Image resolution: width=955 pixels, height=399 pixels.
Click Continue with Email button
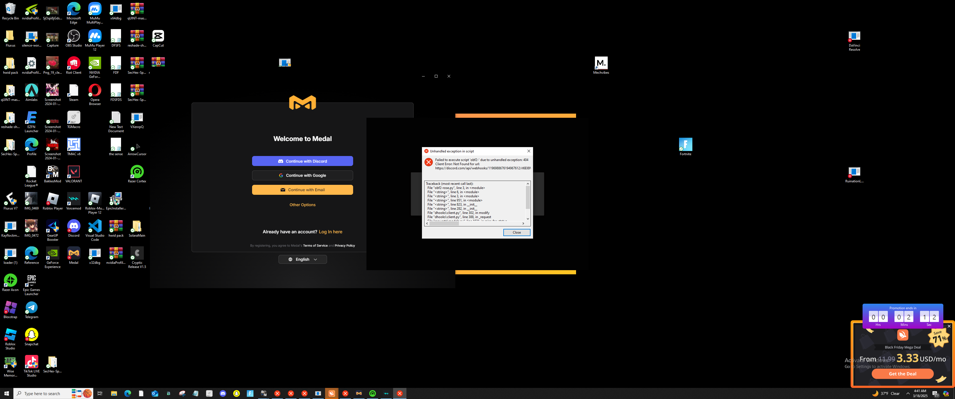(302, 190)
